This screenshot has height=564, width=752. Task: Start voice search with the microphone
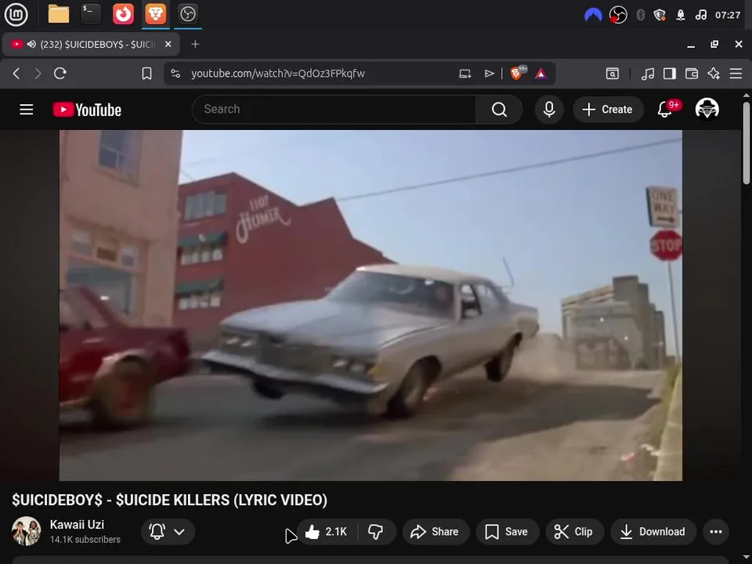click(549, 110)
